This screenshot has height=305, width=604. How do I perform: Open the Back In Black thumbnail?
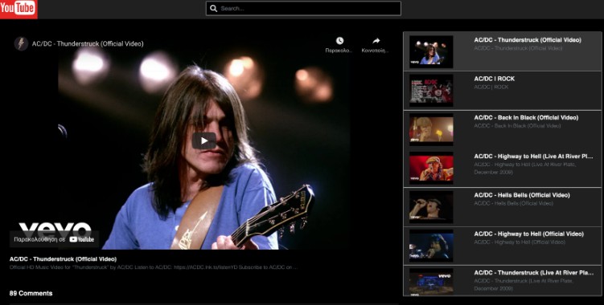click(431, 129)
